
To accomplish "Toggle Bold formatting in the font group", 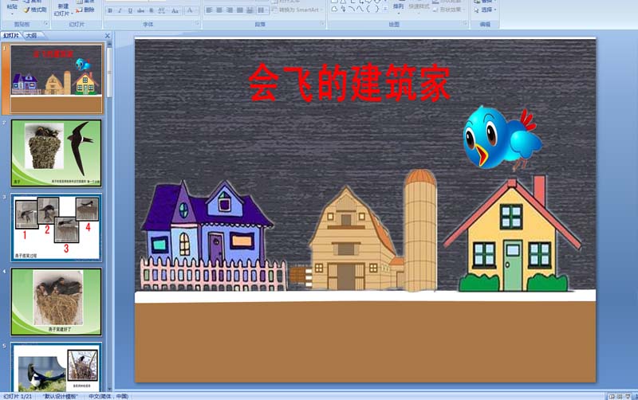I will click(x=110, y=10).
